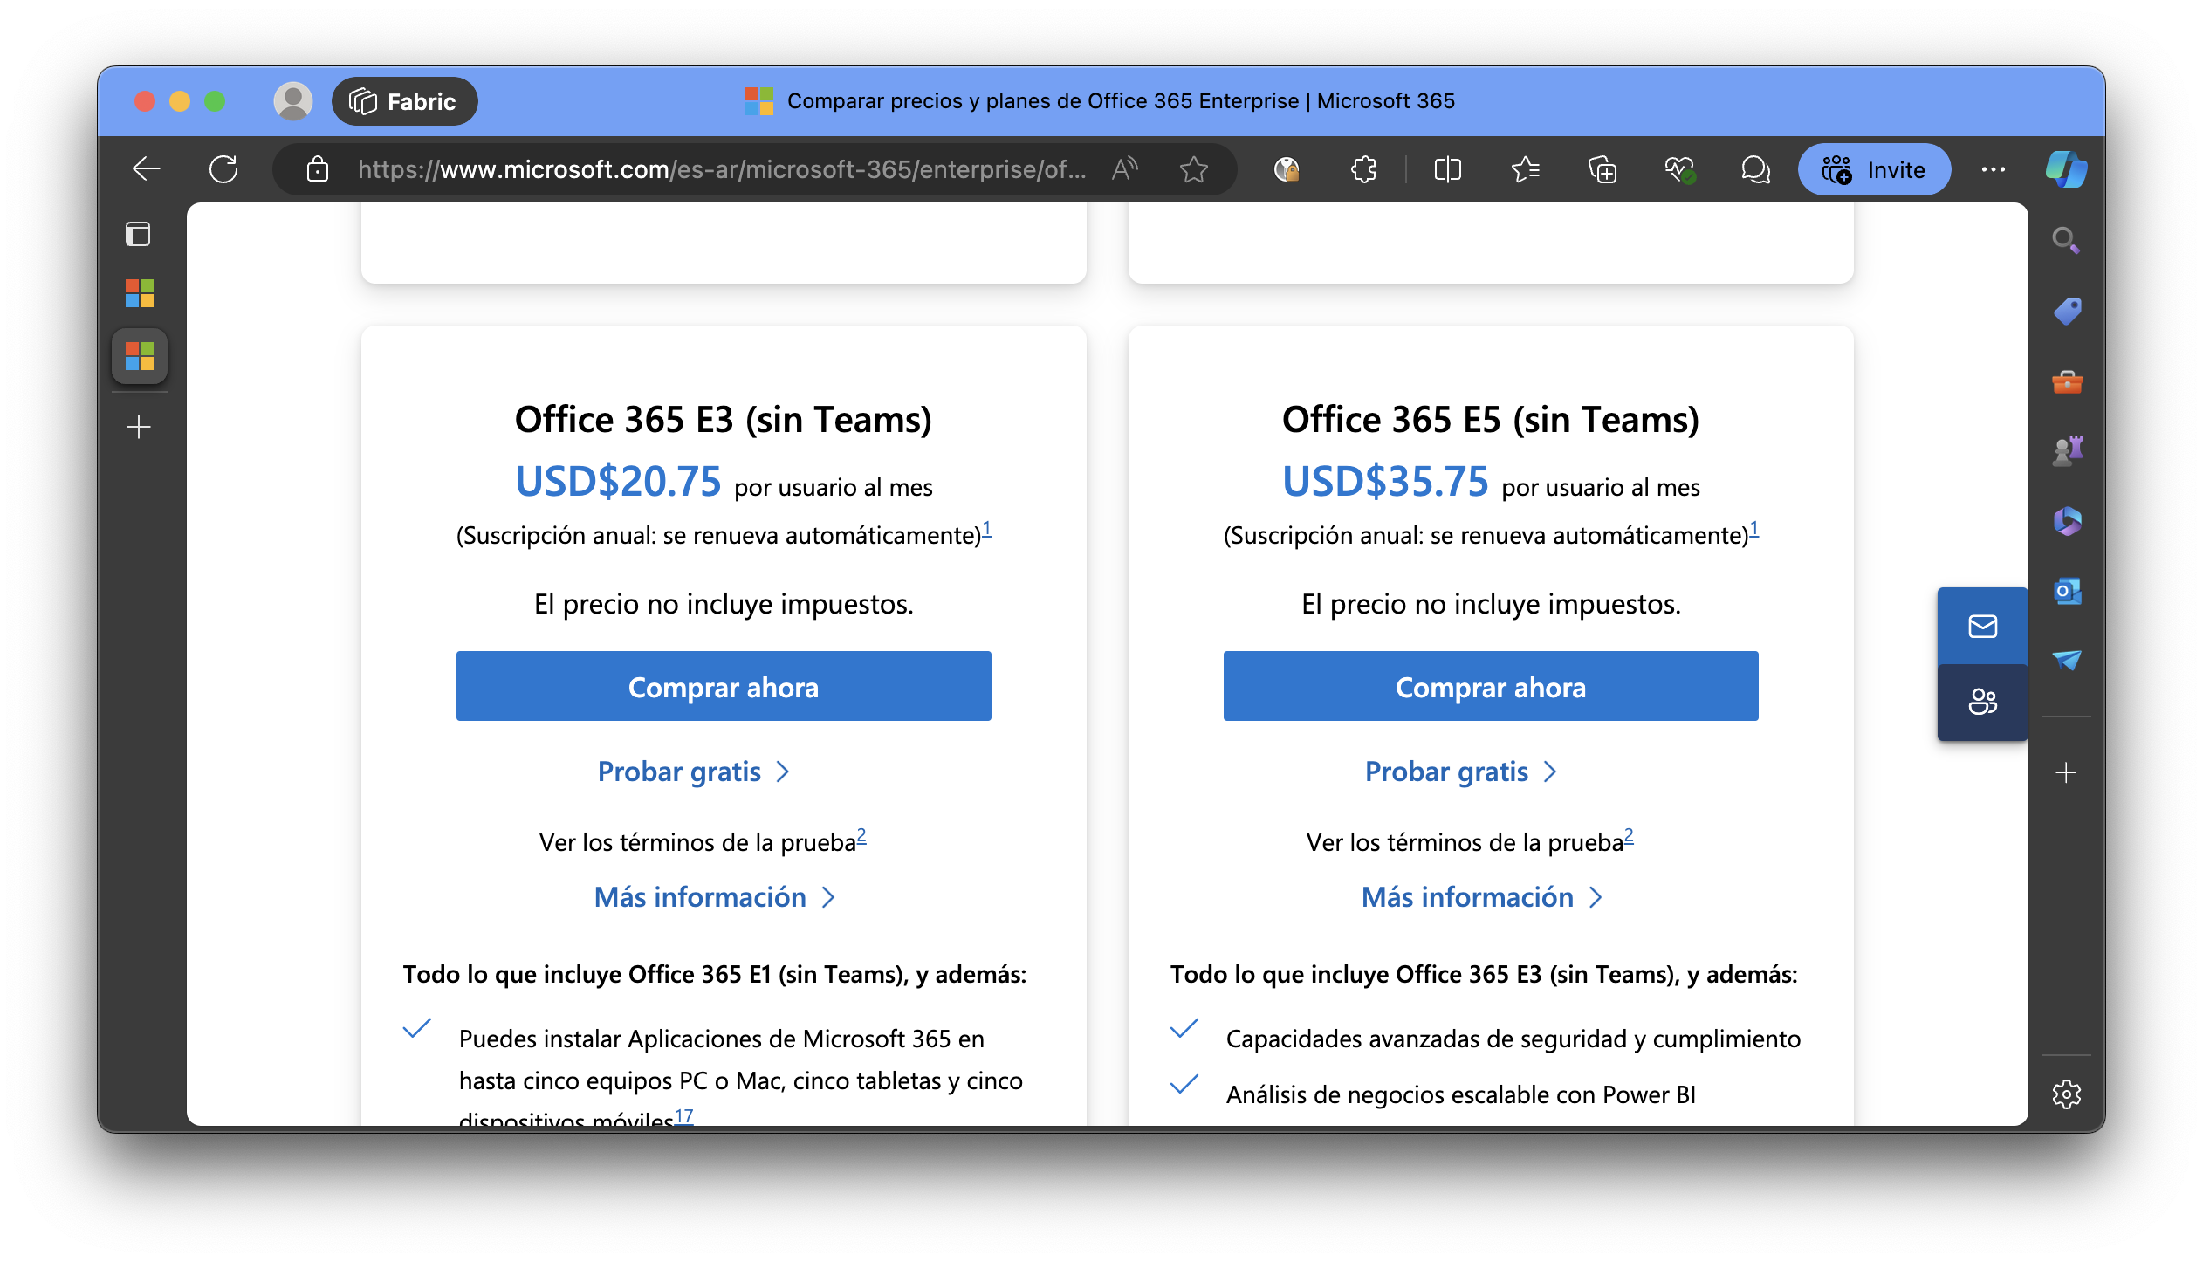Viewport: 2203px width, 1262px height.
Task: Open footnote 2 on E3 trial terms
Action: 861,836
